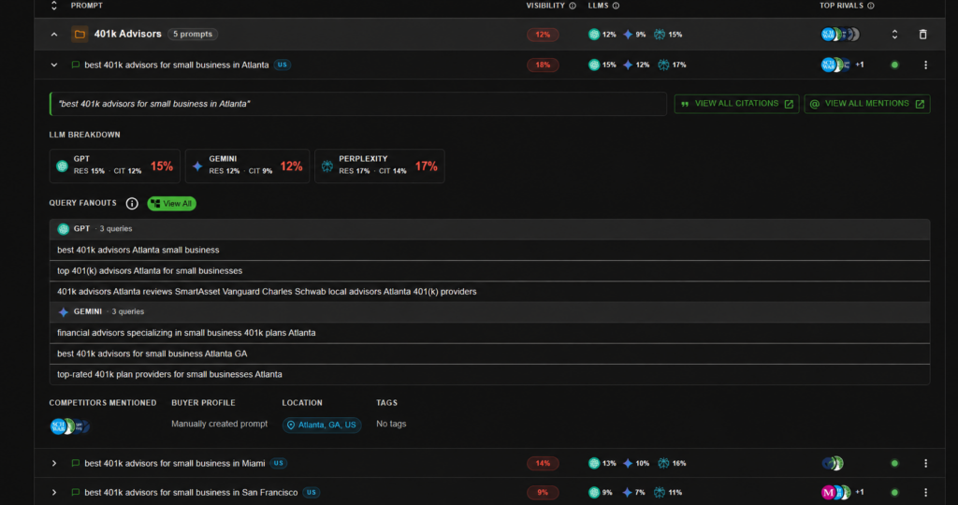The image size is (958, 505).
Task: Show Query Fanouts info tooltip
Action: (132, 203)
